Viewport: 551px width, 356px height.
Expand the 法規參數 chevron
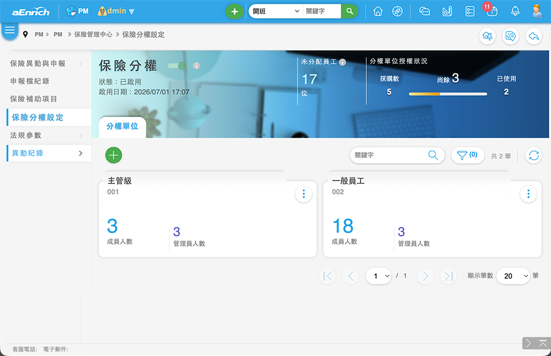coord(81,136)
